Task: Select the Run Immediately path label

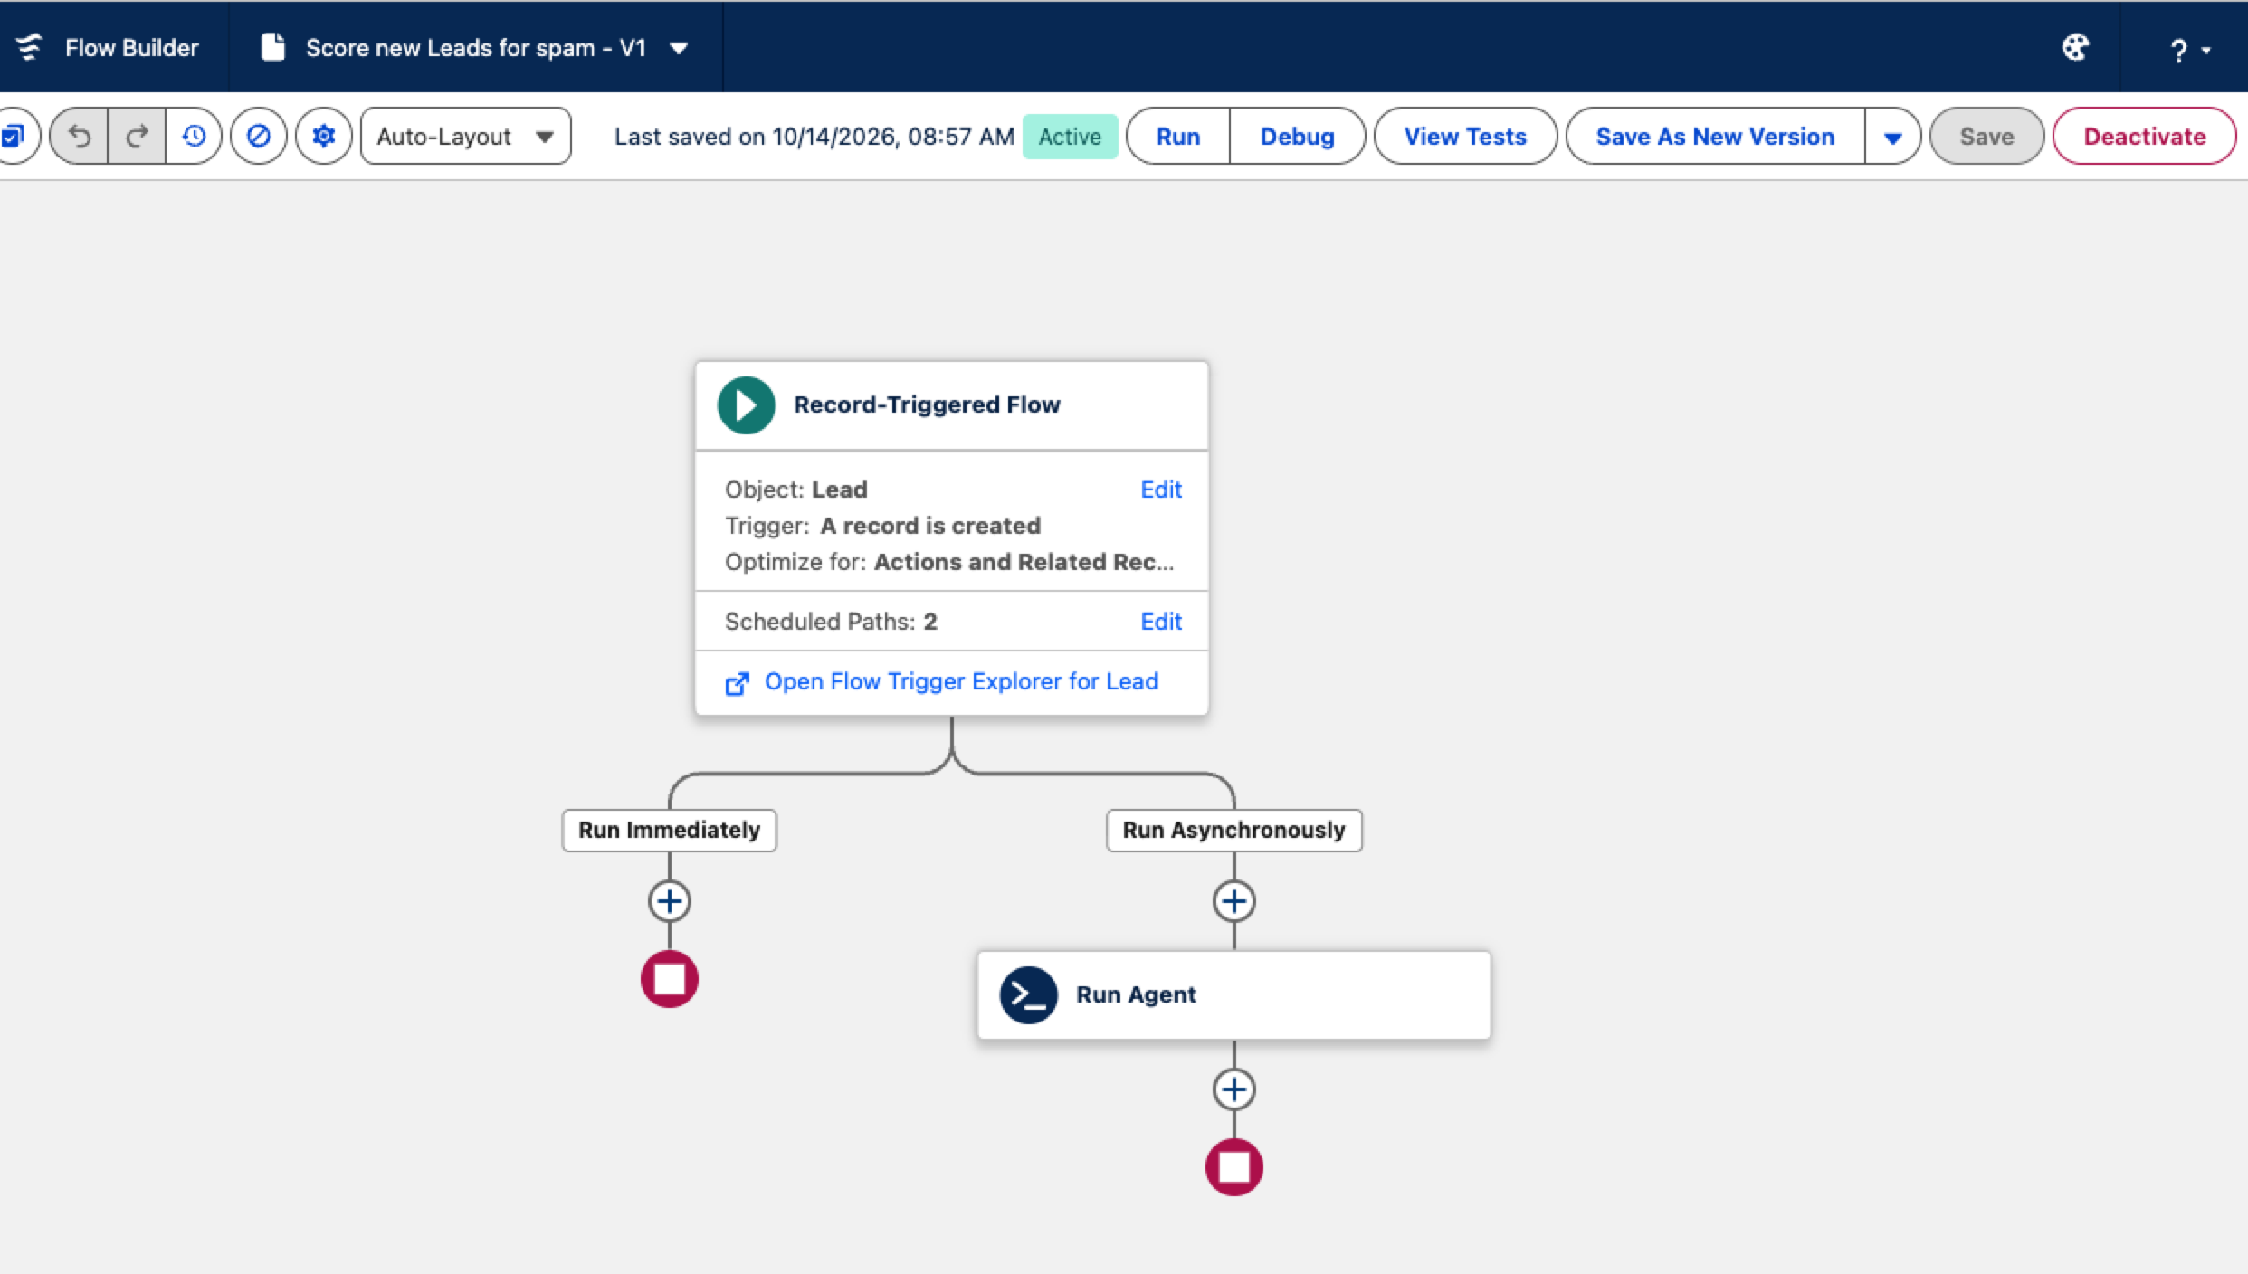Action: tap(670, 830)
